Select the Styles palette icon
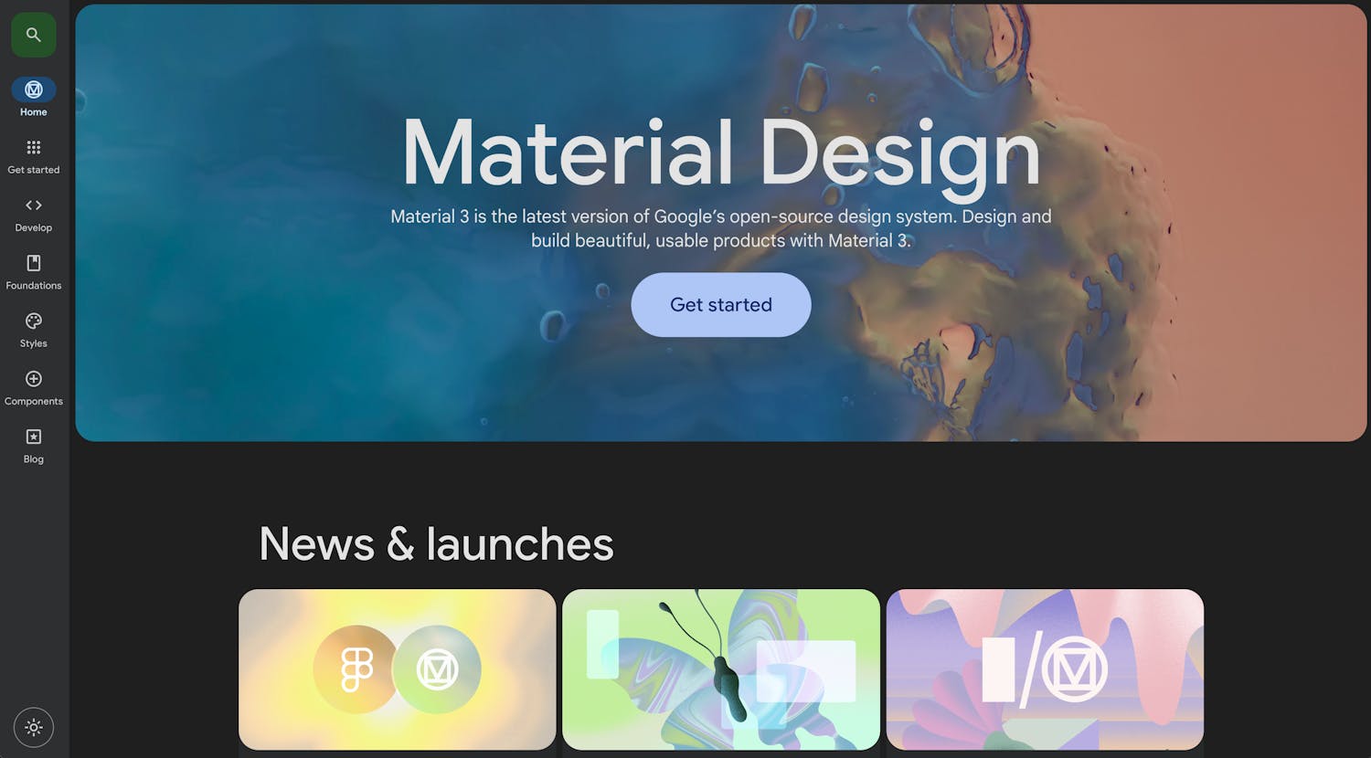Image resolution: width=1371 pixels, height=758 pixels. click(34, 321)
